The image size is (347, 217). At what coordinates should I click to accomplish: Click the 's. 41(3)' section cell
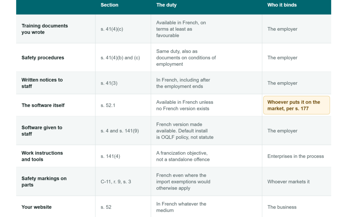point(109,83)
